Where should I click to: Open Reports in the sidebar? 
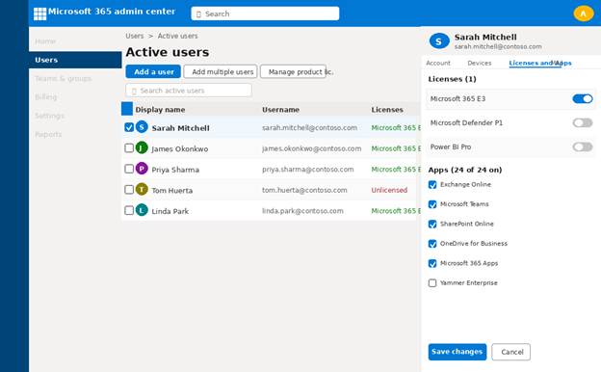(48, 134)
